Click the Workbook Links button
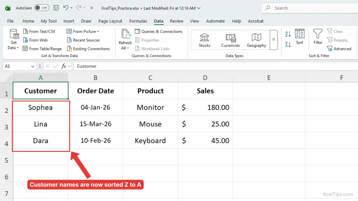The height and width of the screenshot is (201, 358). [152, 49]
